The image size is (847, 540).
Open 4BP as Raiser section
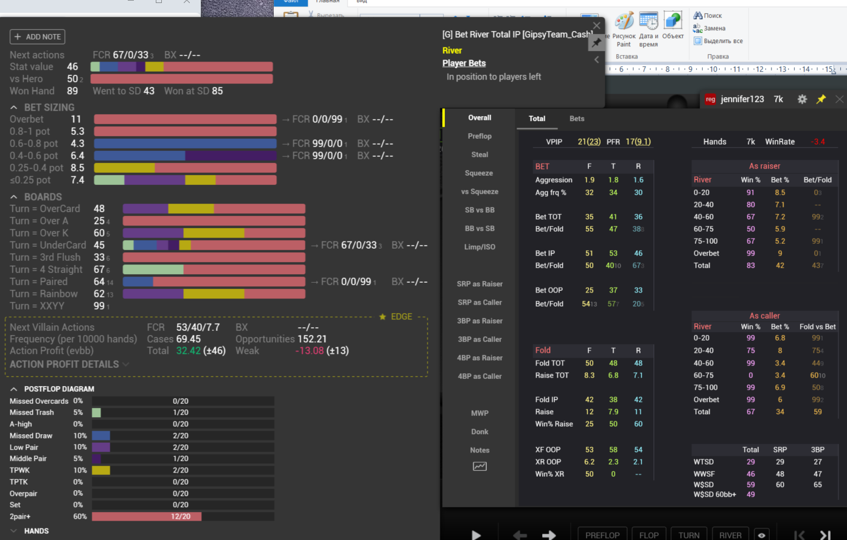point(479,358)
